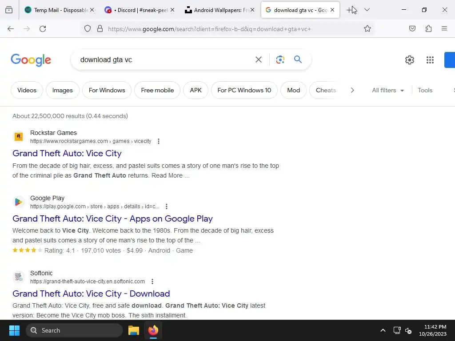The image size is (455, 341).
Task: Open Firefox extensions menu
Action: [429, 28]
